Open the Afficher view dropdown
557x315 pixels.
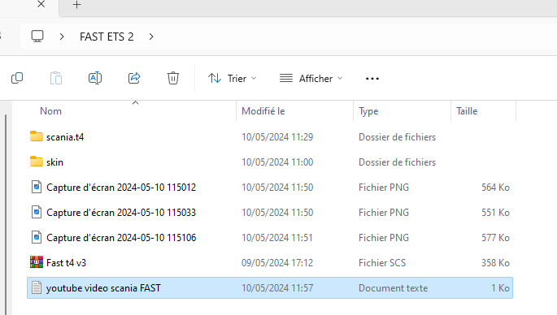pos(311,78)
